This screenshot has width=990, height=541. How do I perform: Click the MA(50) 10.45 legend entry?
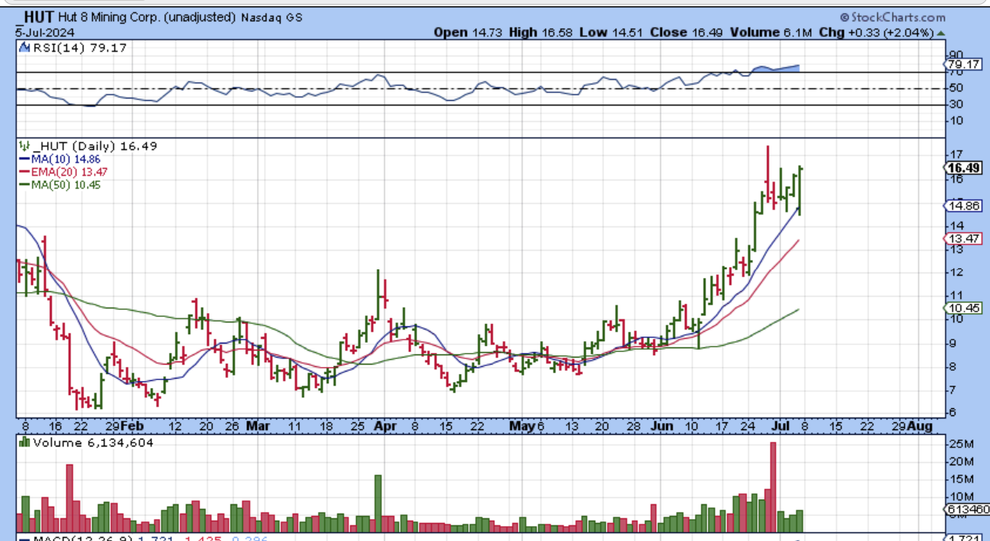pos(59,185)
